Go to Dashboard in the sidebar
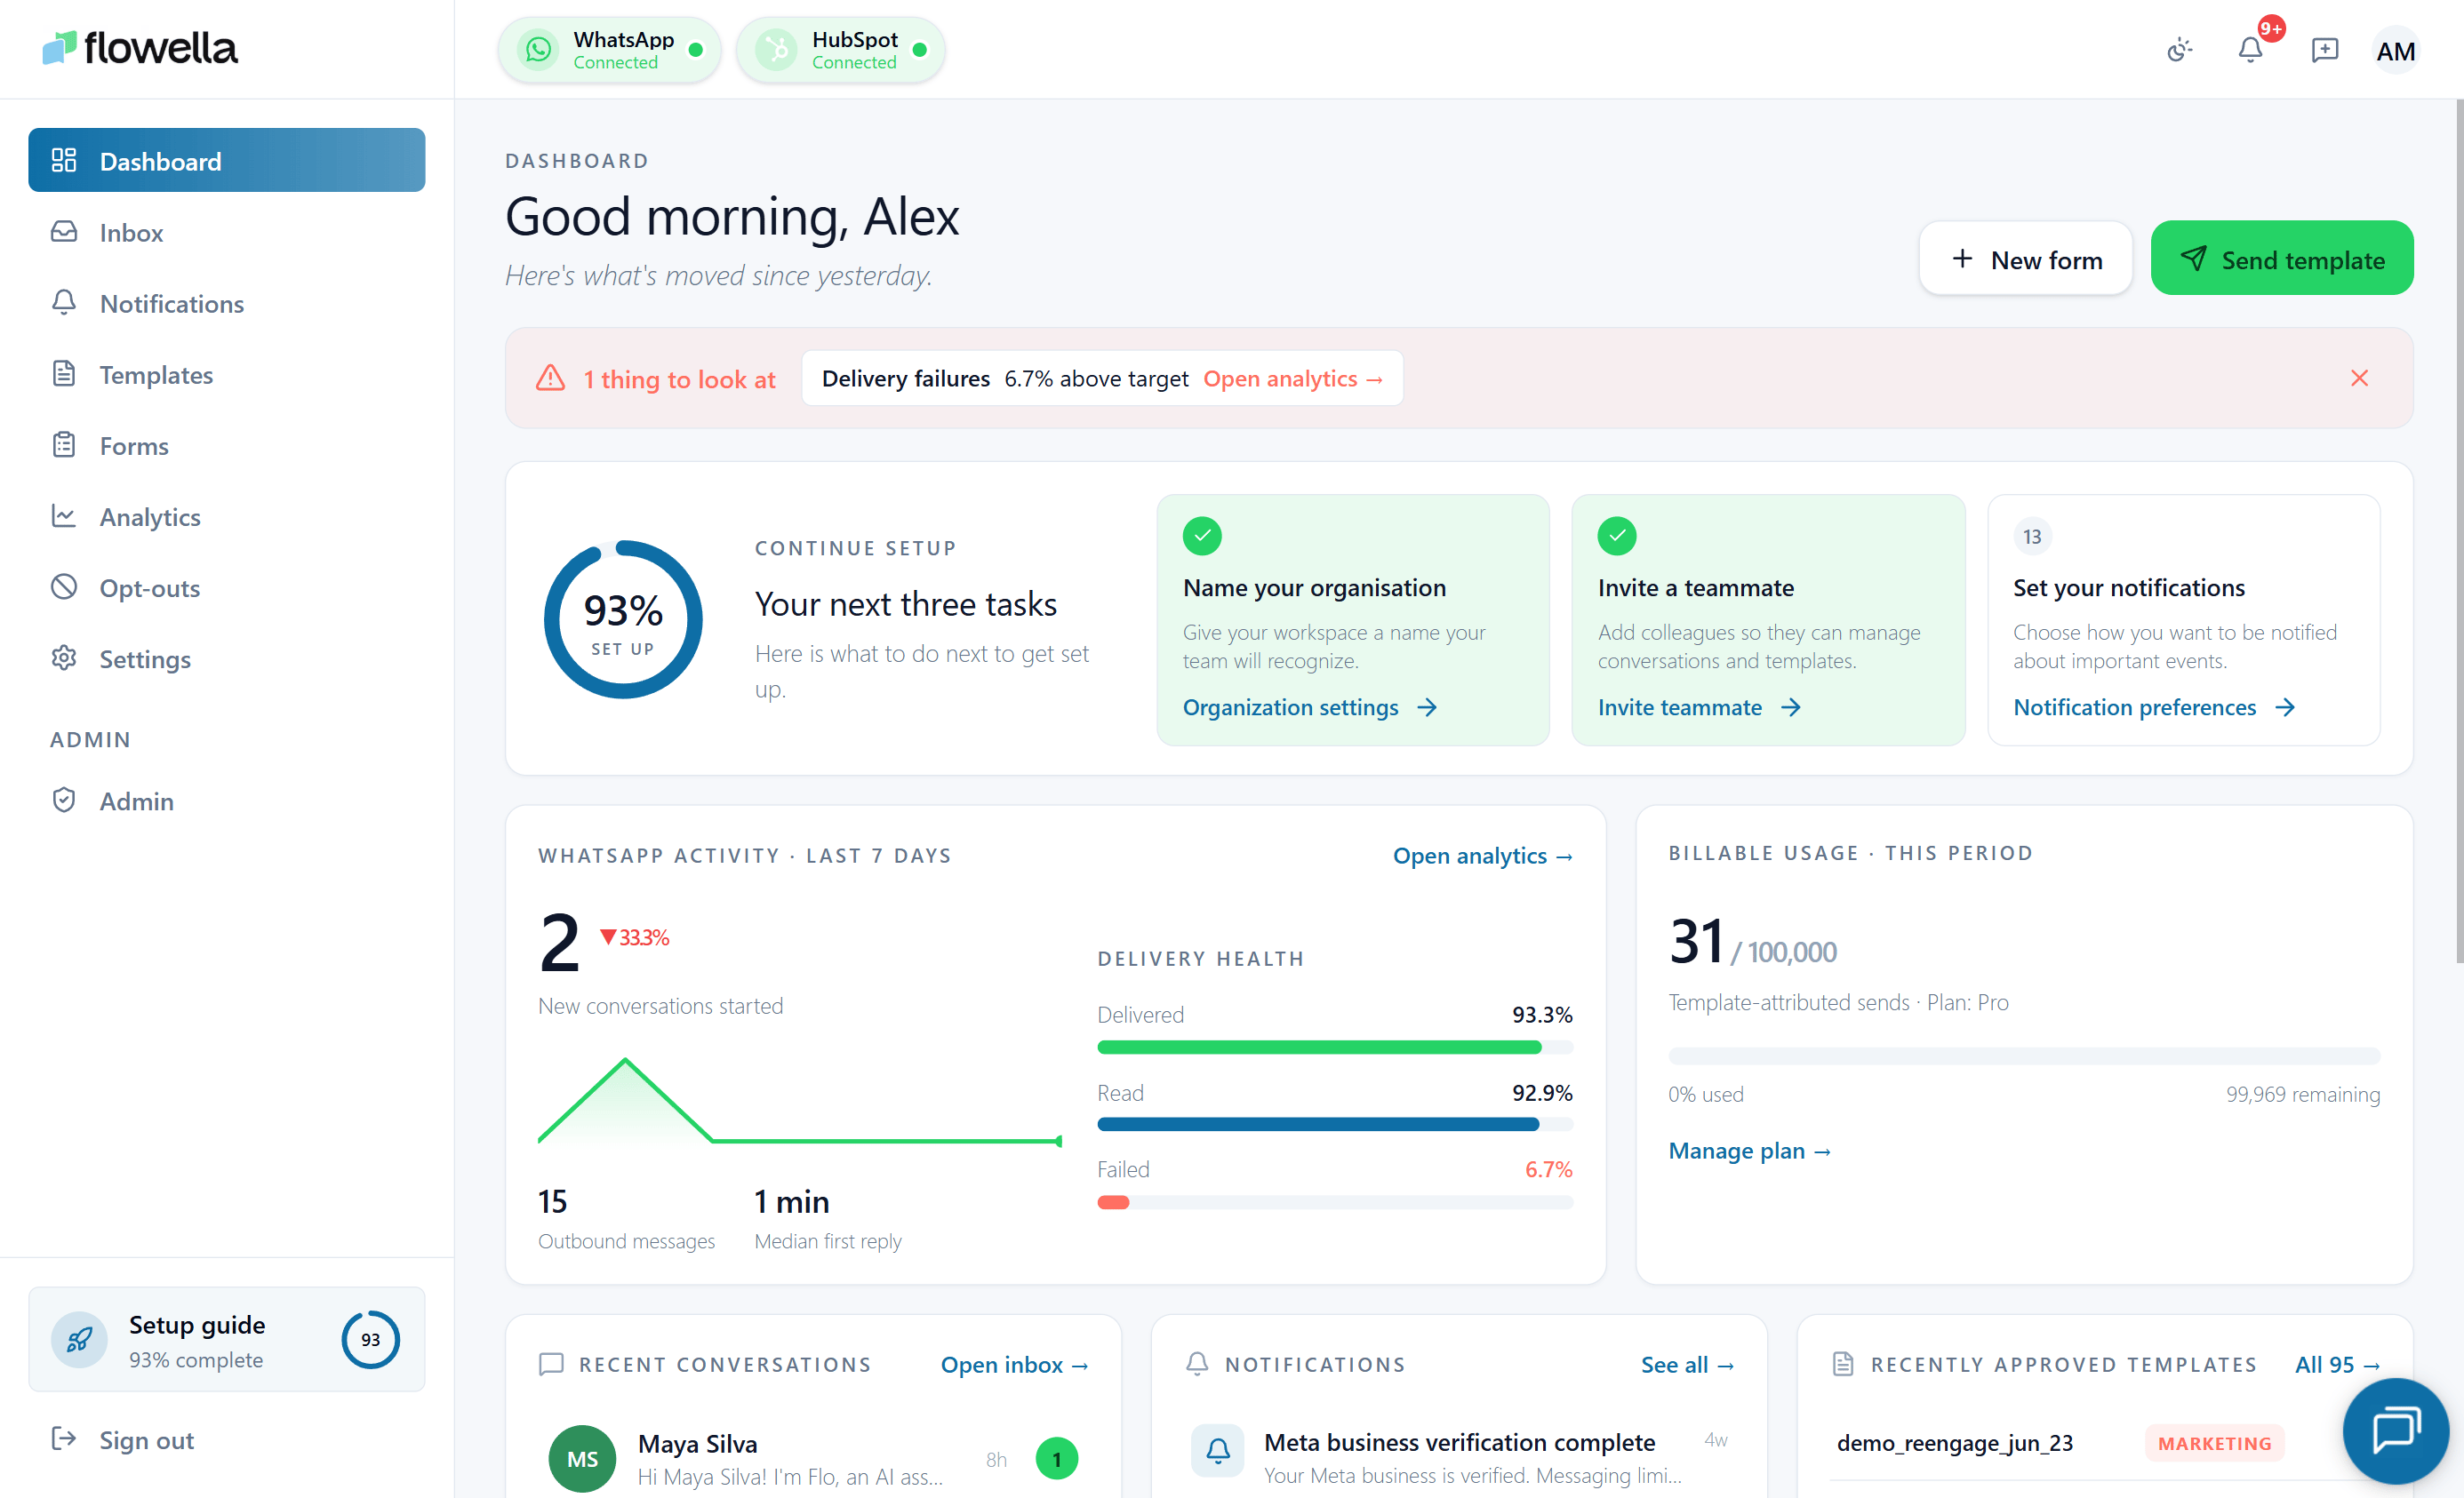The width and height of the screenshot is (2464, 1498). point(226,161)
